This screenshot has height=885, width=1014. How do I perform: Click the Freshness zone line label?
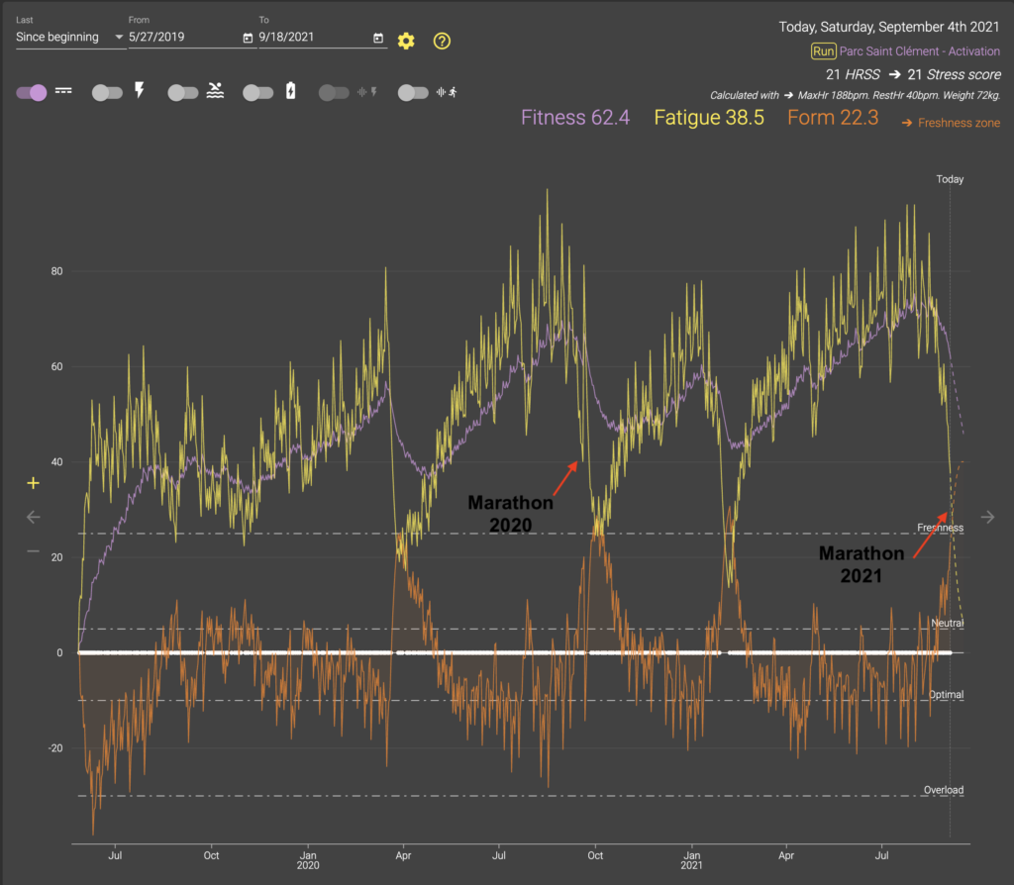tap(941, 528)
